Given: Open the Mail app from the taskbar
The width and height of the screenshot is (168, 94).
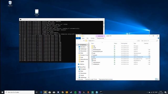Looking at the screenshot, I should click(x=54, y=92).
